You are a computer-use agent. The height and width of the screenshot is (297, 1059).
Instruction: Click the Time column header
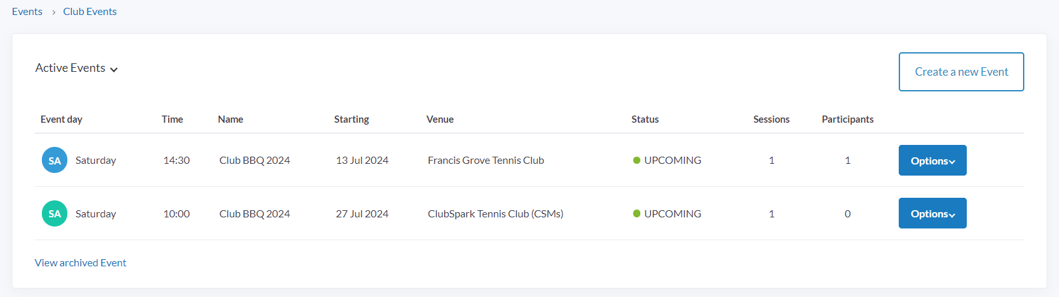point(172,119)
